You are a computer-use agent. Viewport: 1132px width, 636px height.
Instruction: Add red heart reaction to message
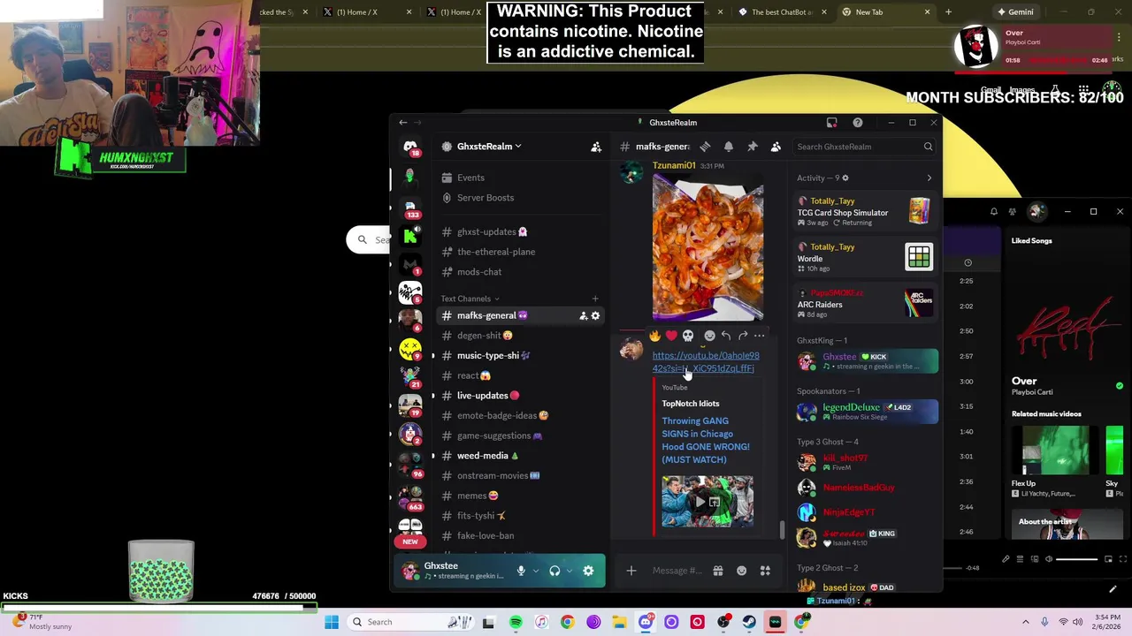click(671, 336)
